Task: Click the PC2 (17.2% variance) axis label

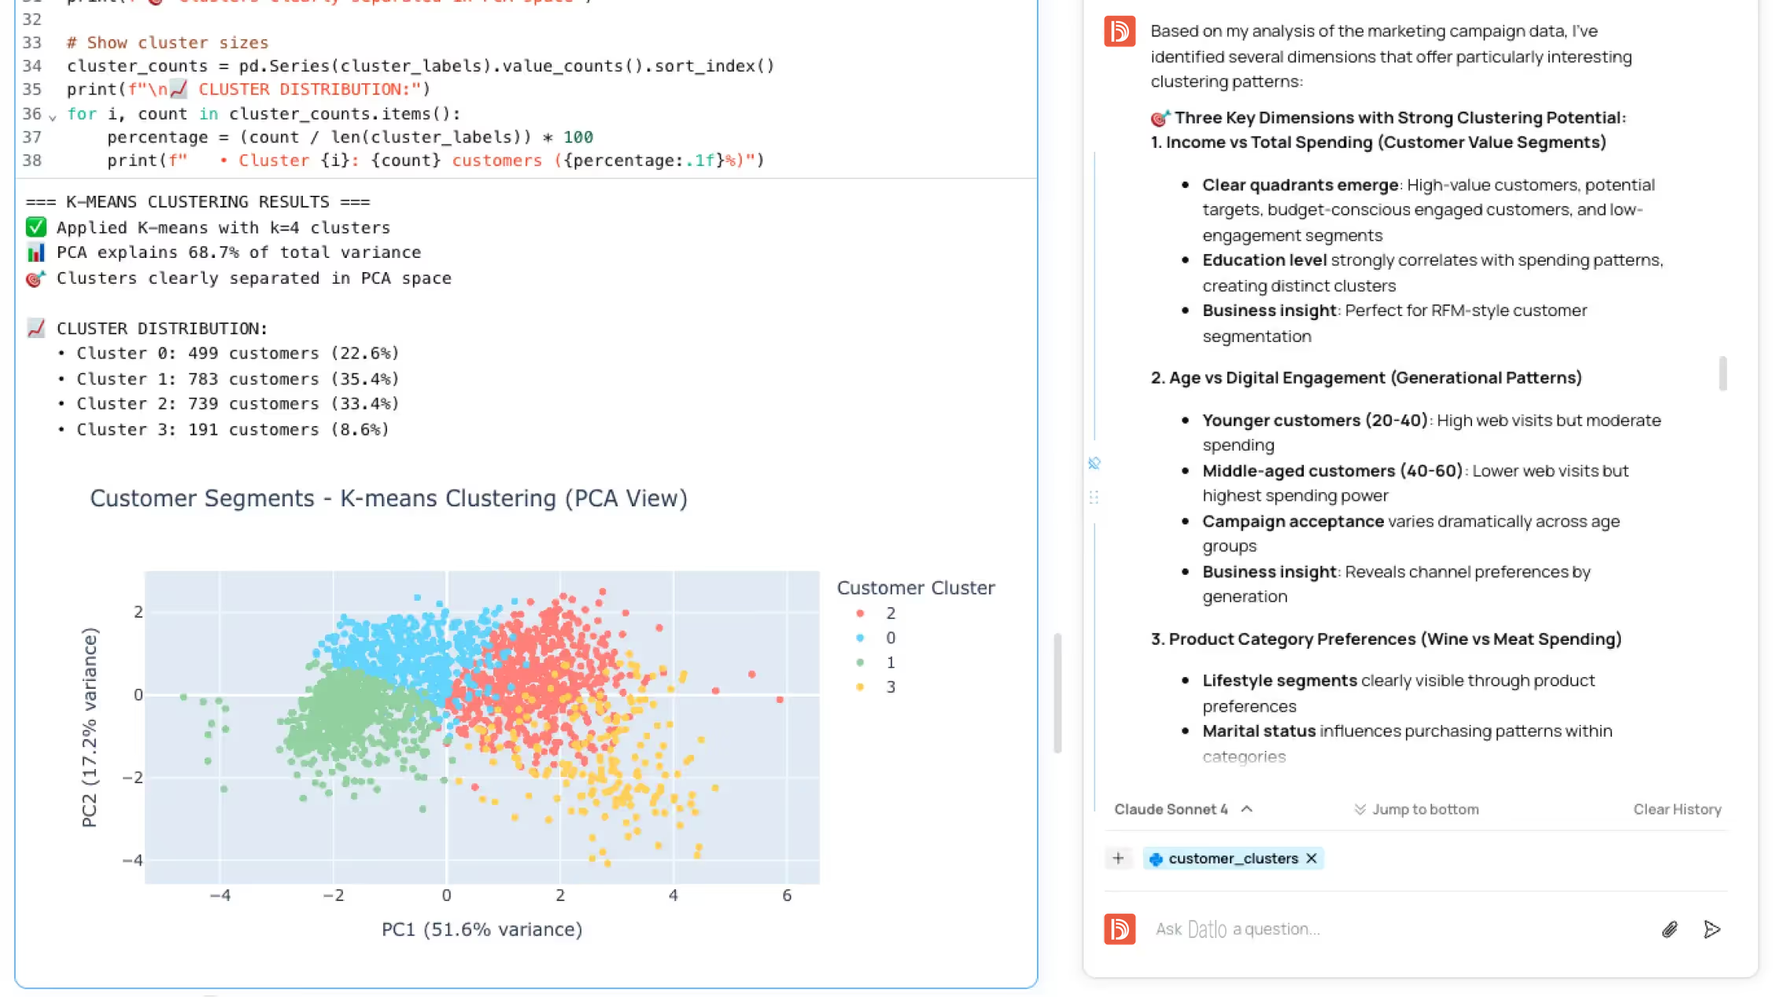Action: 90,727
